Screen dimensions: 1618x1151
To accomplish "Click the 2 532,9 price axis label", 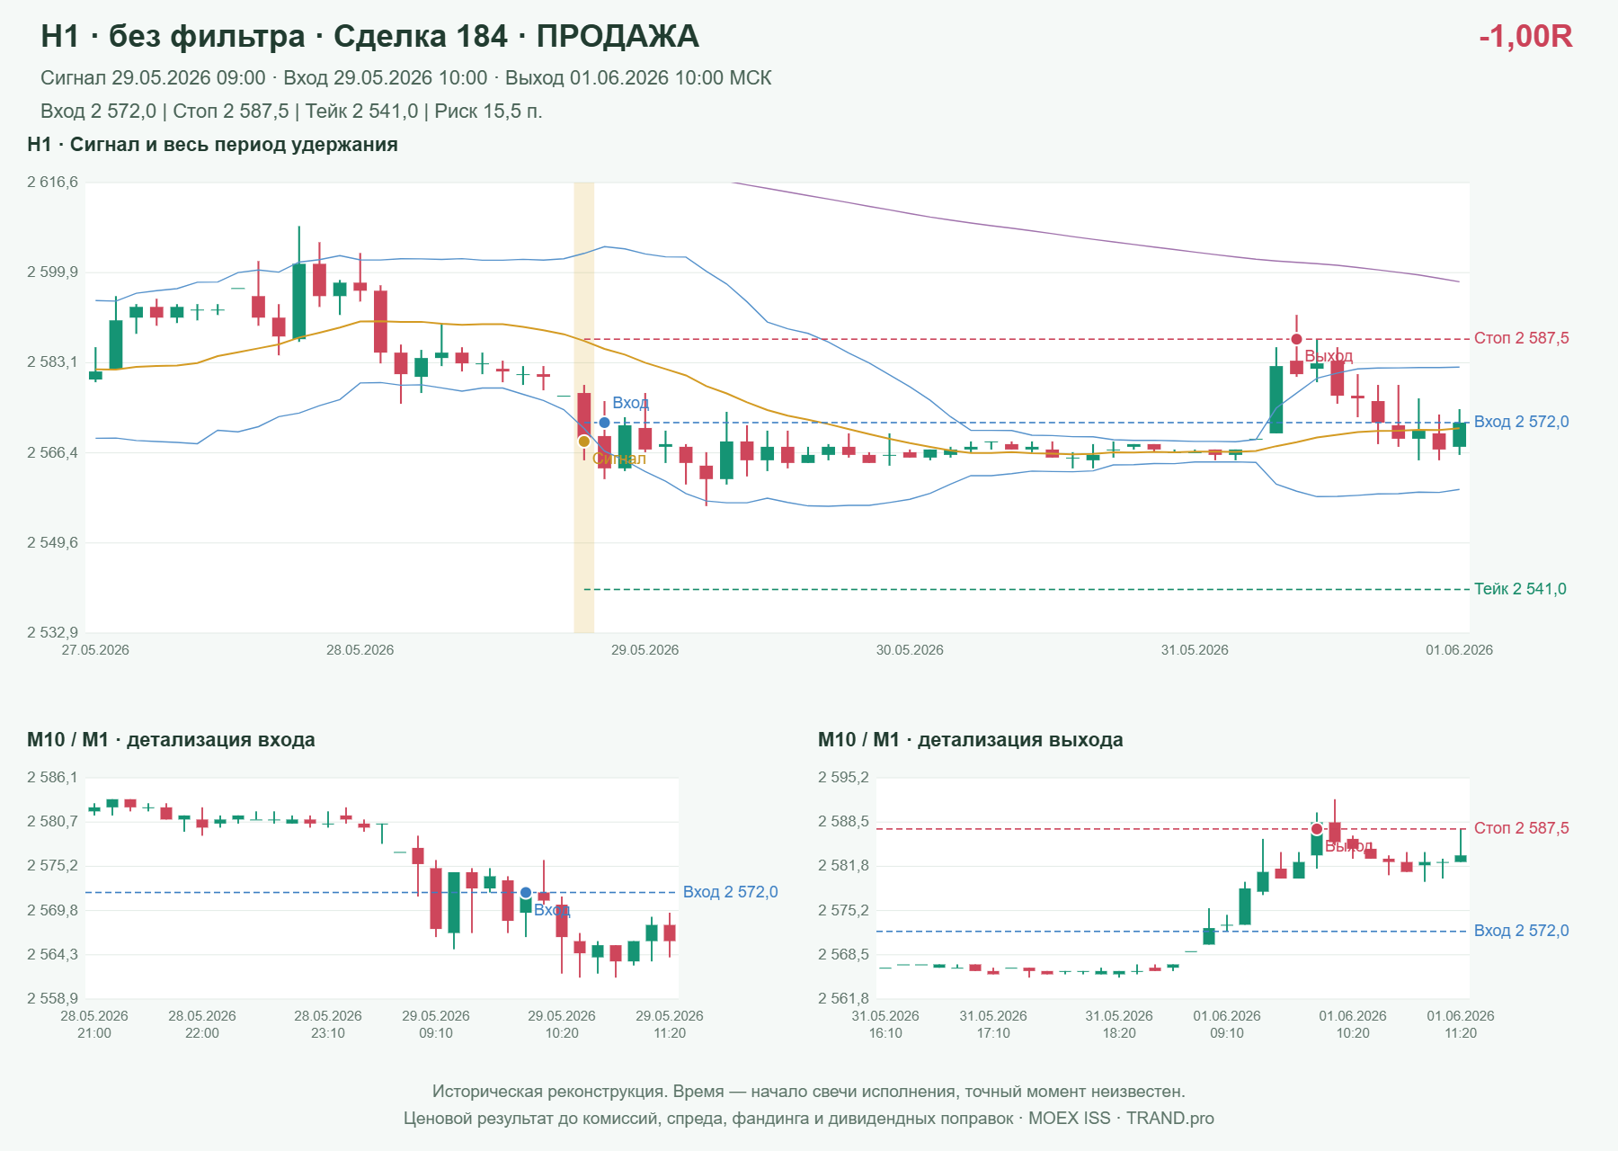I will coord(52,632).
